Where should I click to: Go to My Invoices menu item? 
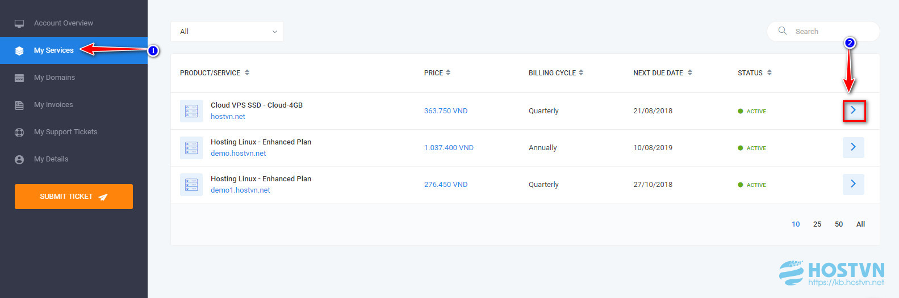point(53,105)
